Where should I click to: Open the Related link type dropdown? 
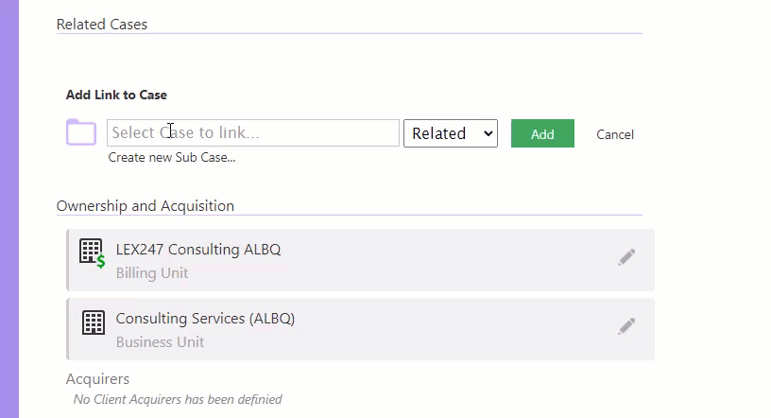click(x=451, y=133)
